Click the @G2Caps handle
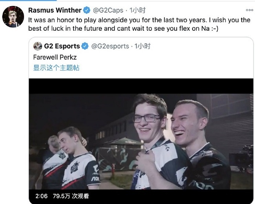Viewport: 255px width, 204px height. click(x=108, y=10)
